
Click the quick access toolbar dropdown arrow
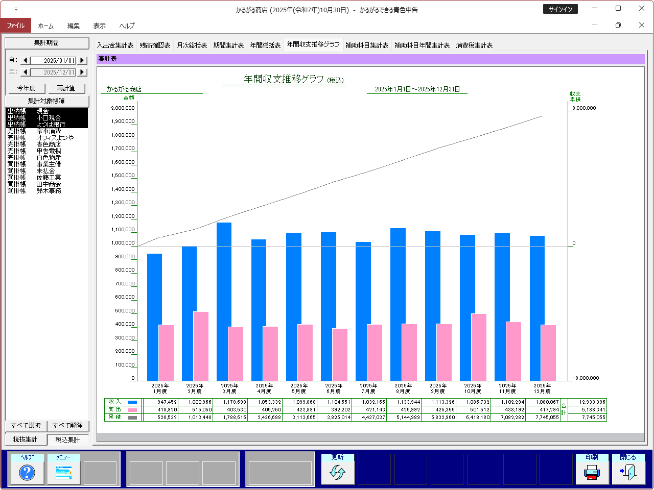coord(16,9)
